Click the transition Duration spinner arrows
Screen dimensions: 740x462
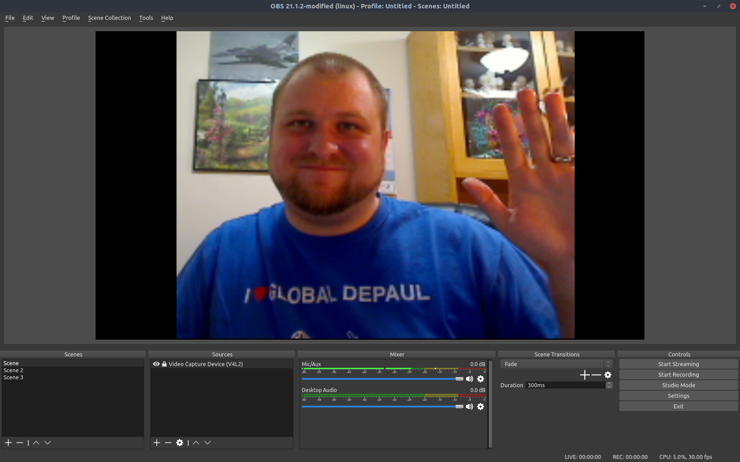point(609,385)
